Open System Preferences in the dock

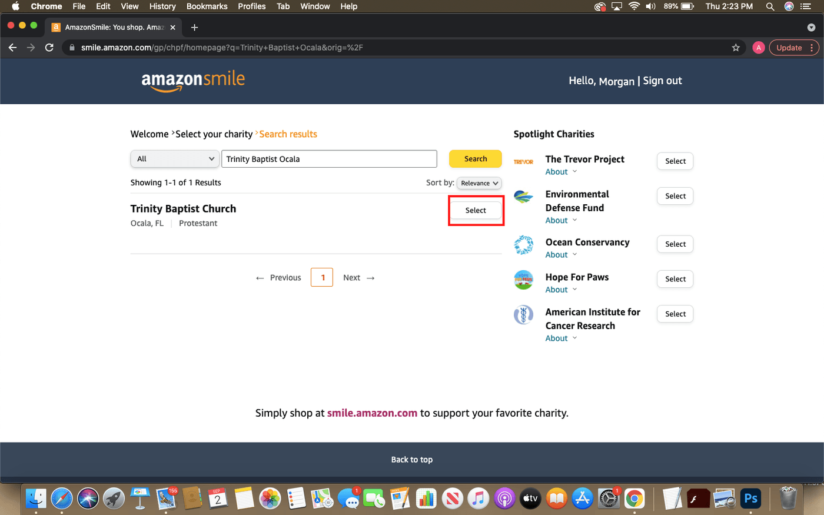(x=608, y=499)
